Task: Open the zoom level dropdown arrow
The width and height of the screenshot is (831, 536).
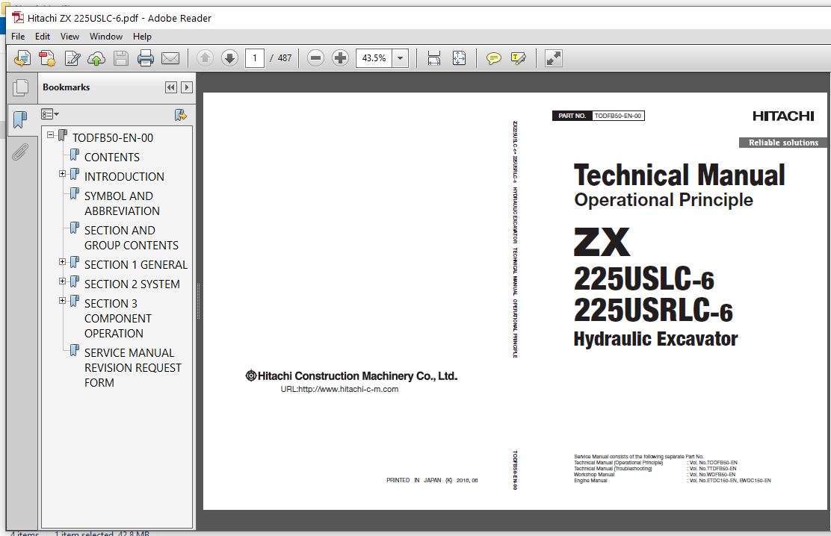Action: click(x=400, y=57)
